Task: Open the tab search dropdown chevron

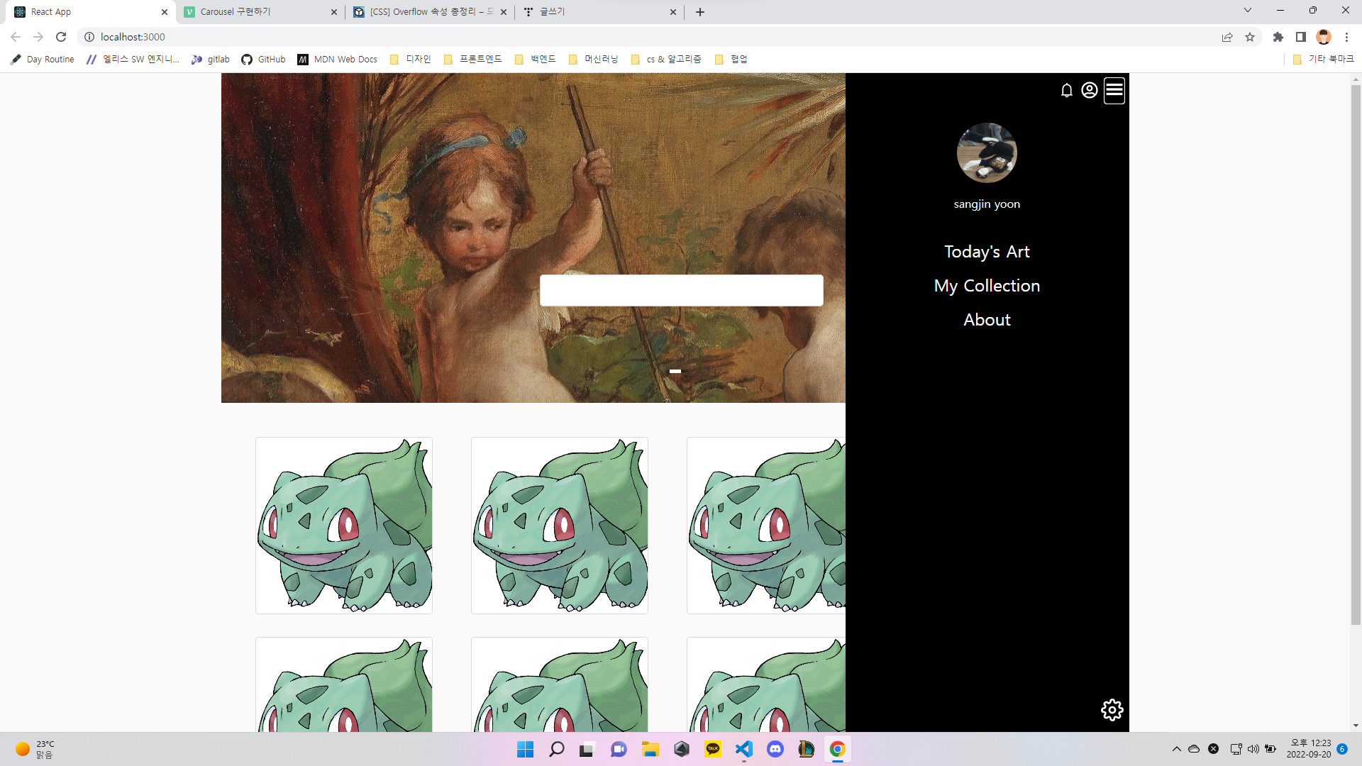Action: coord(1248,10)
